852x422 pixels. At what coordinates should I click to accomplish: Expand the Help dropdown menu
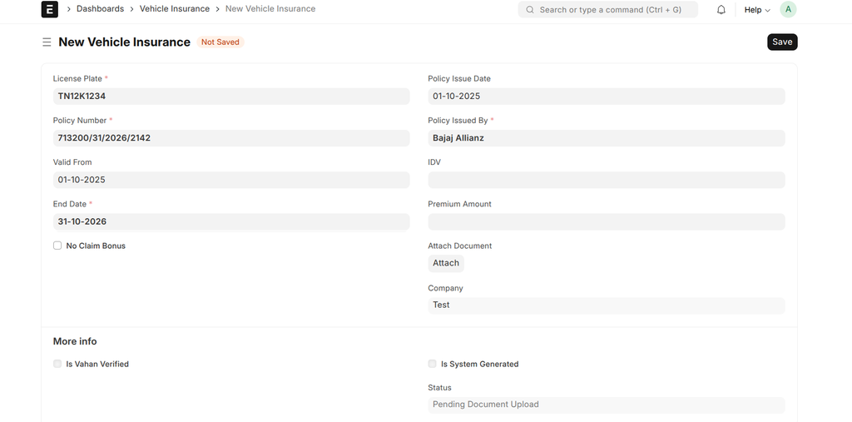756,10
